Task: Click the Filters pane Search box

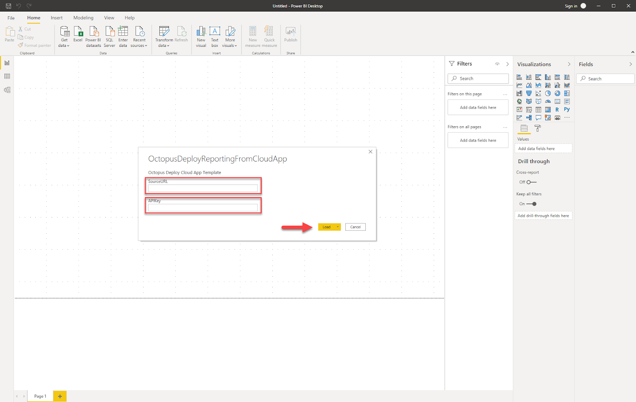Action: (478, 79)
